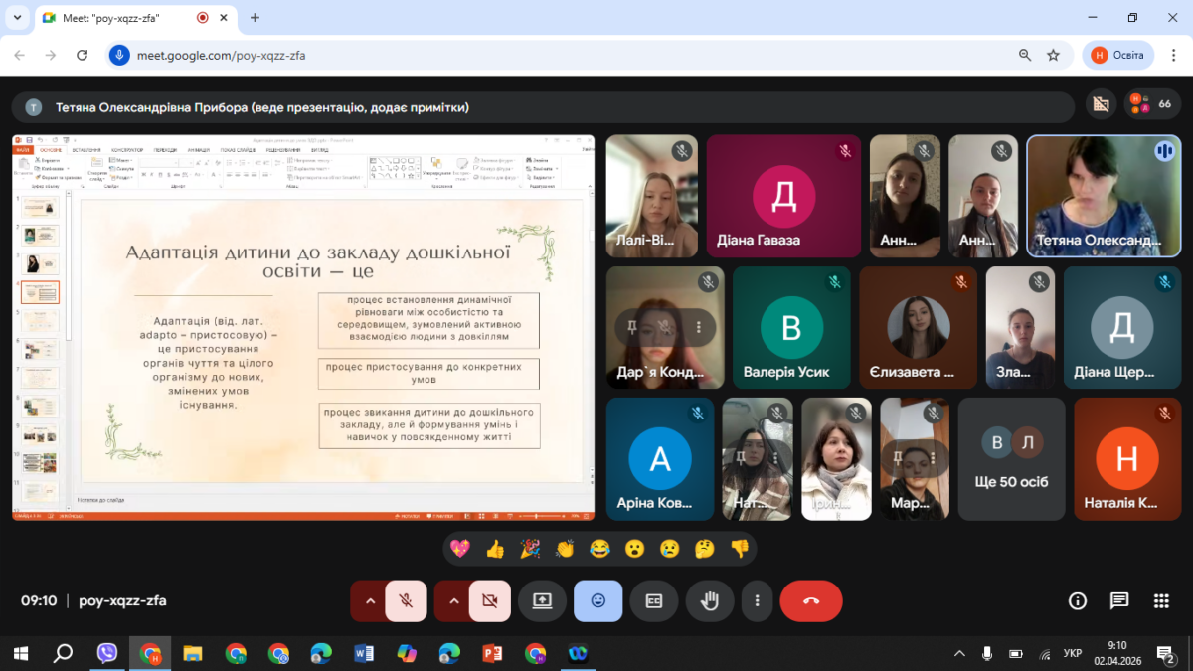
Task: Select the Meet browser tab
Action: [119, 18]
